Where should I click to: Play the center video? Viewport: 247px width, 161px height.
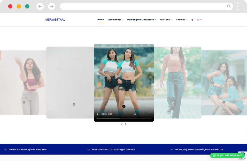pyautogui.click(x=98, y=114)
